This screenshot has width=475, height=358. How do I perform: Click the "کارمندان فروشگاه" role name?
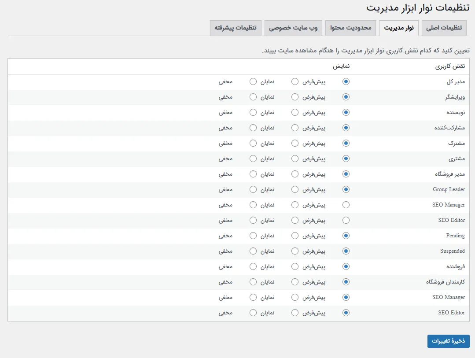446,282
